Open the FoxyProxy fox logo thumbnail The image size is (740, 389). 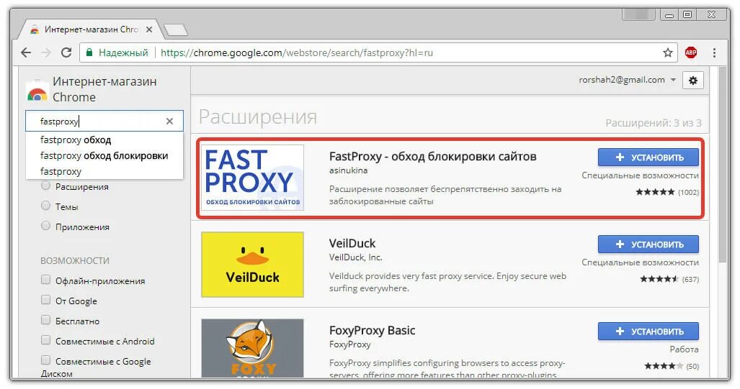coord(252,348)
